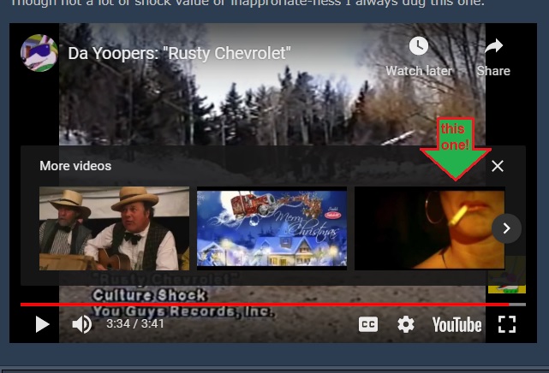Click the play button
This screenshot has height=373, width=549.
(x=42, y=324)
